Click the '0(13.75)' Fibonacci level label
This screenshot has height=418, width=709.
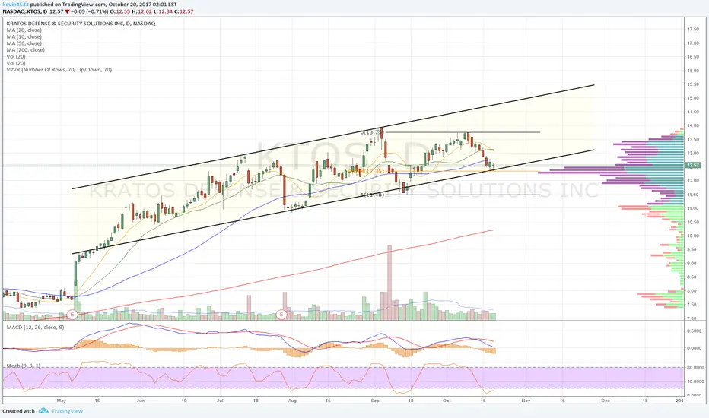click(x=372, y=132)
